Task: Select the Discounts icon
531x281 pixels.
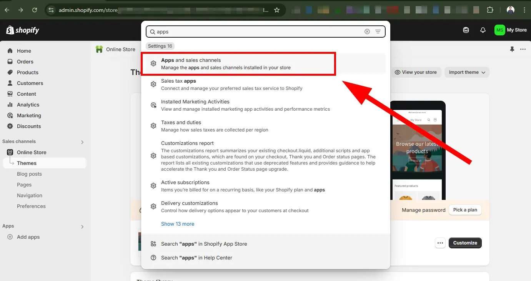Action: click(10, 126)
